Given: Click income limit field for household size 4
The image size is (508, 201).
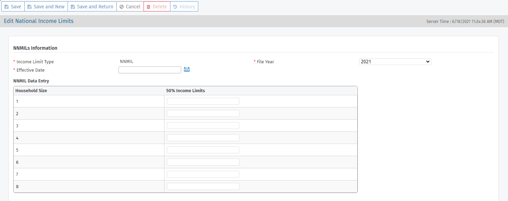Looking at the screenshot, I should (x=203, y=138).
